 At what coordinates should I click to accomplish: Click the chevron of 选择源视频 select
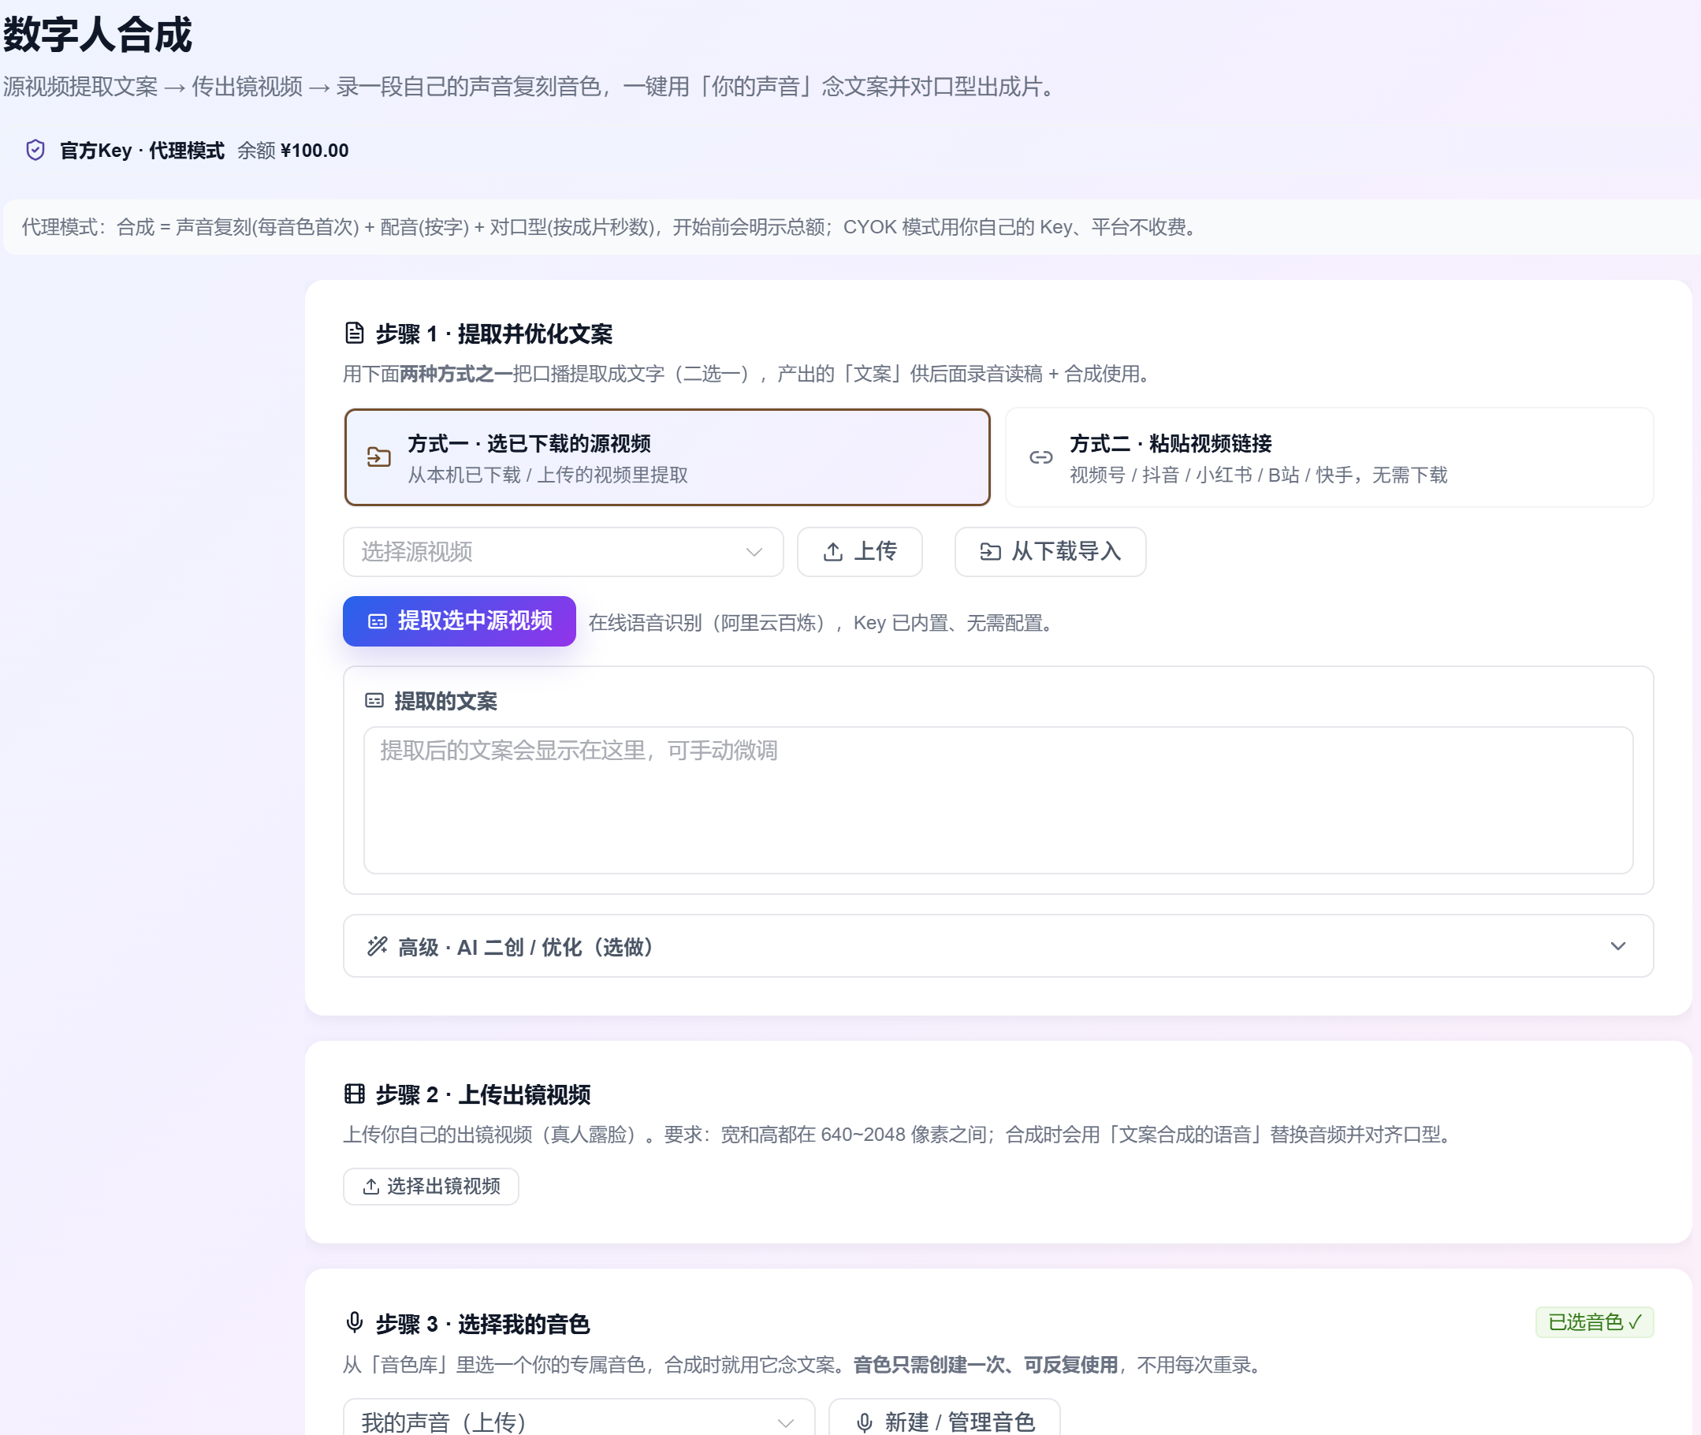click(754, 553)
